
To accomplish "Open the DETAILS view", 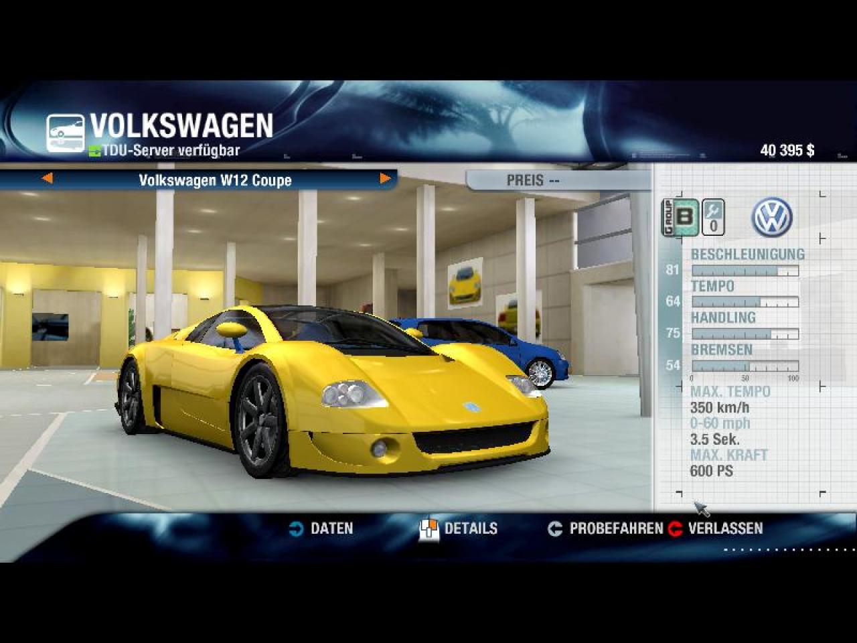I will point(471,528).
